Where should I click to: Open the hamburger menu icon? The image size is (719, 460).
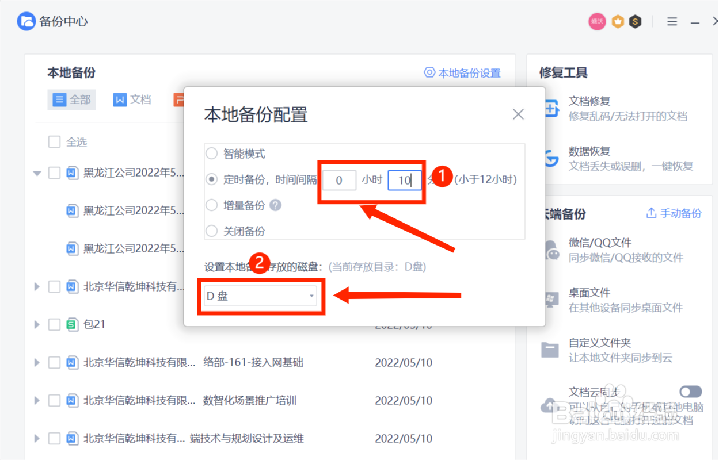tap(671, 21)
